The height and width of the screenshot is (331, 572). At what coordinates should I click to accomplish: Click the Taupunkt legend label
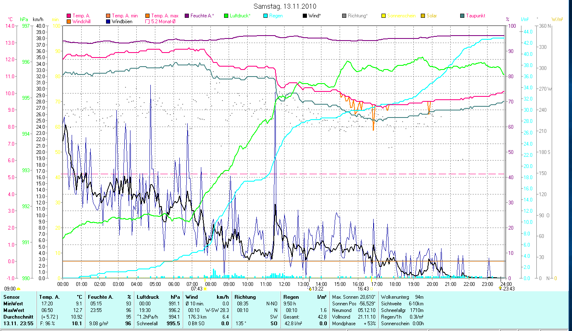(x=475, y=16)
